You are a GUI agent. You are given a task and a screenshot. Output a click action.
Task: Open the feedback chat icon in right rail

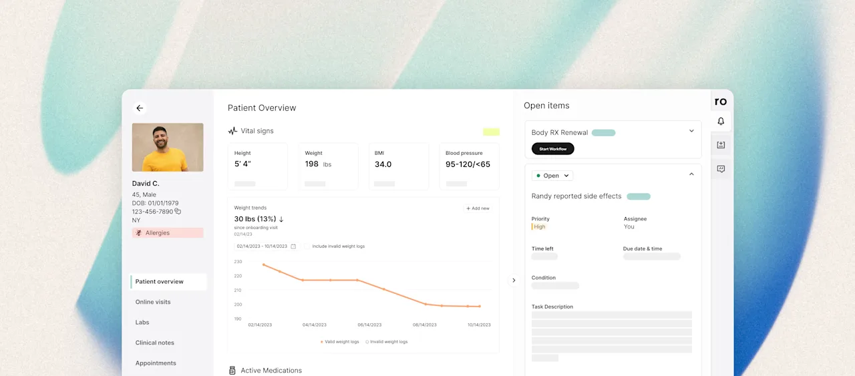click(721, 169)
